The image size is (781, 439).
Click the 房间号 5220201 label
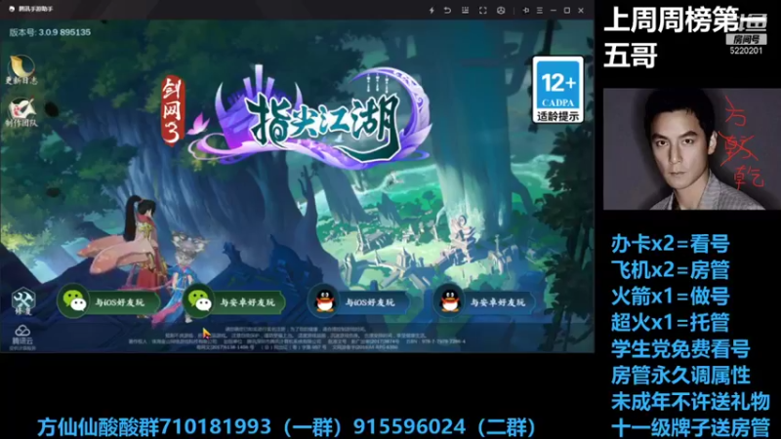pos(746,45)
